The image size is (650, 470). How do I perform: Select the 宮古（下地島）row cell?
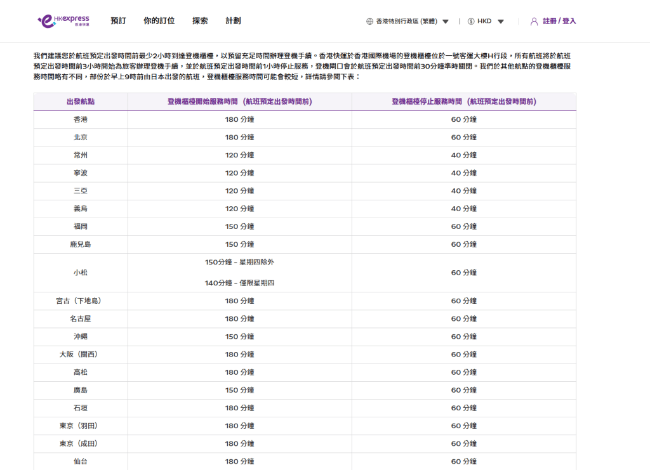(81, 301)
